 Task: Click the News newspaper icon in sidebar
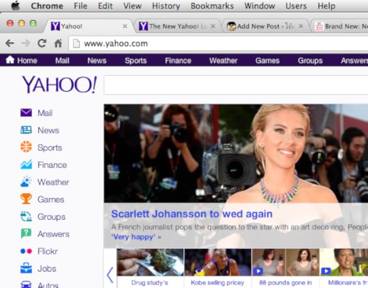(x=26, y=130)
